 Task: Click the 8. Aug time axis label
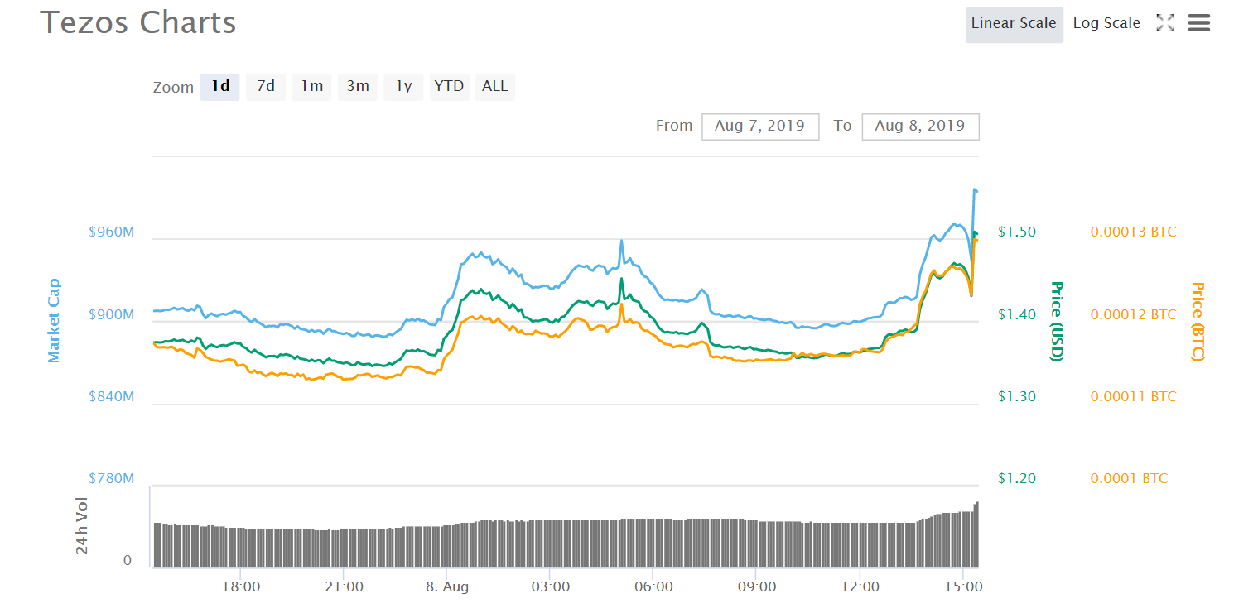point(447,587)
